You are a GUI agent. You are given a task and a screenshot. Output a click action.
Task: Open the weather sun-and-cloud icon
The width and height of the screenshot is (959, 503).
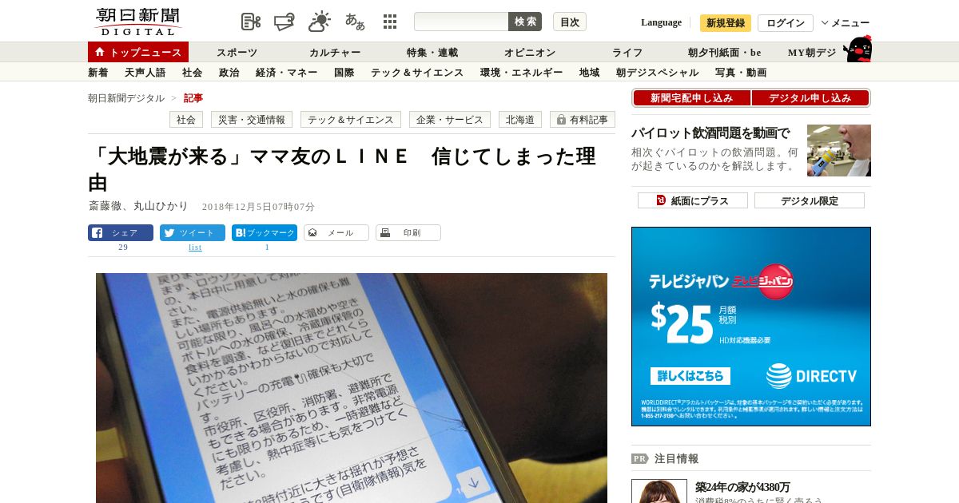(320, 22)
